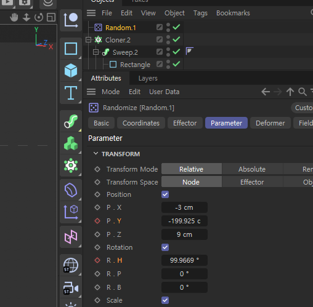Screen dimensions: 313x307
Task: Open the environment globe icon
Action: click(71, 265)
